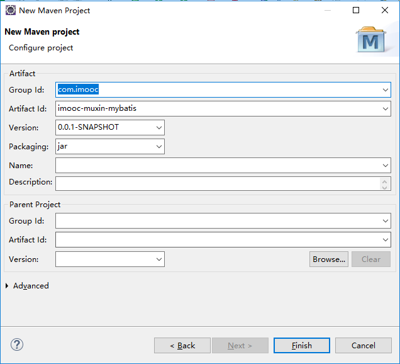Open the Artifact Id dropdown in Artifact section
Viewport: 400px width, 364px height.
[385, 109]
